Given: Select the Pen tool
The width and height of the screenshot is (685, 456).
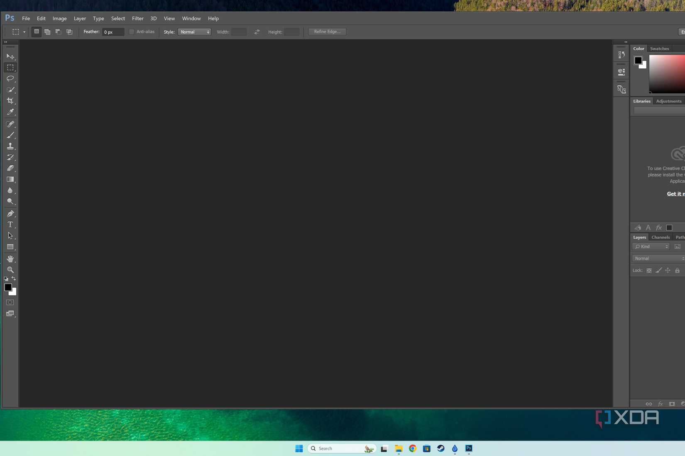Looking at the screenshot, I should (10, 213).
